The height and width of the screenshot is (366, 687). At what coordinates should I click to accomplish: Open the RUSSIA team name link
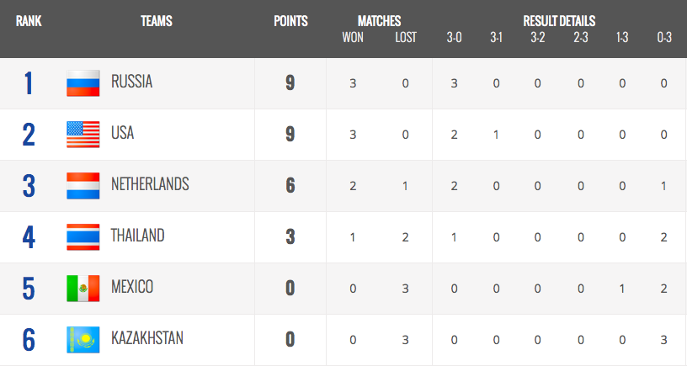point(132,82)
